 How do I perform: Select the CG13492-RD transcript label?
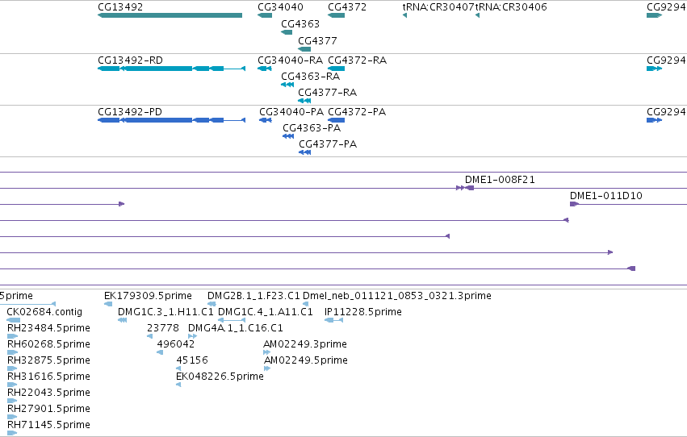click(130, 60)
